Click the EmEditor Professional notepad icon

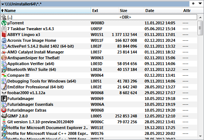coord(4,87)
